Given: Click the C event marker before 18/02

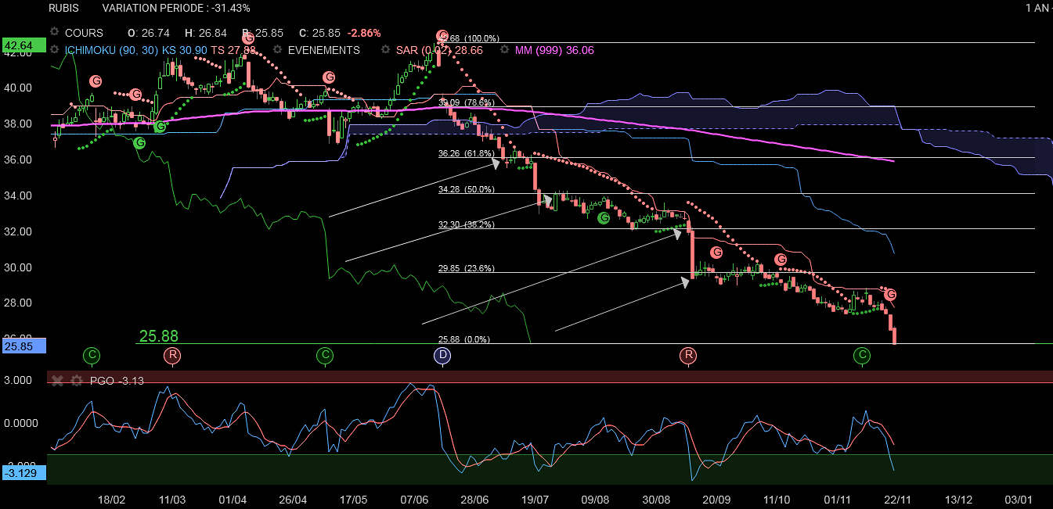Looking at the screenshot, I should tap(92, 356).
